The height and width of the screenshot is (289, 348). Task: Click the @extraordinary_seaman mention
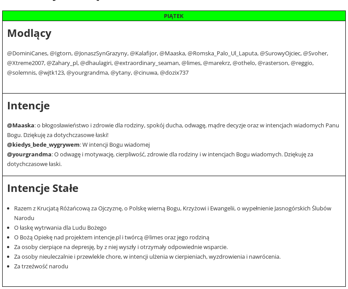(x=147, y=63)
